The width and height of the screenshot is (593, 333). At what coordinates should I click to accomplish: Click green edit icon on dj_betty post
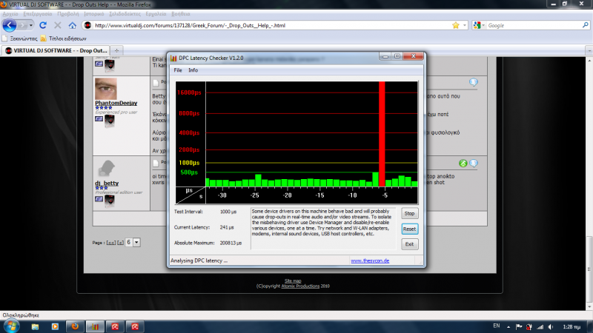pyautogui.click(x=463, y=163)
